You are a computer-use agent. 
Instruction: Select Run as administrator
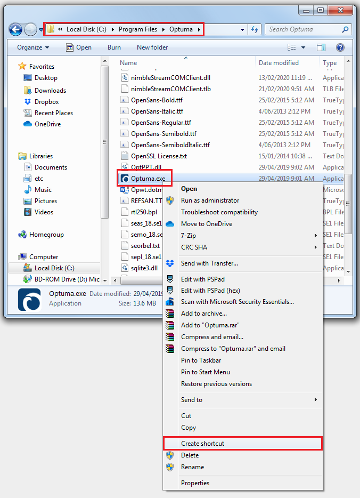point(243,200)
